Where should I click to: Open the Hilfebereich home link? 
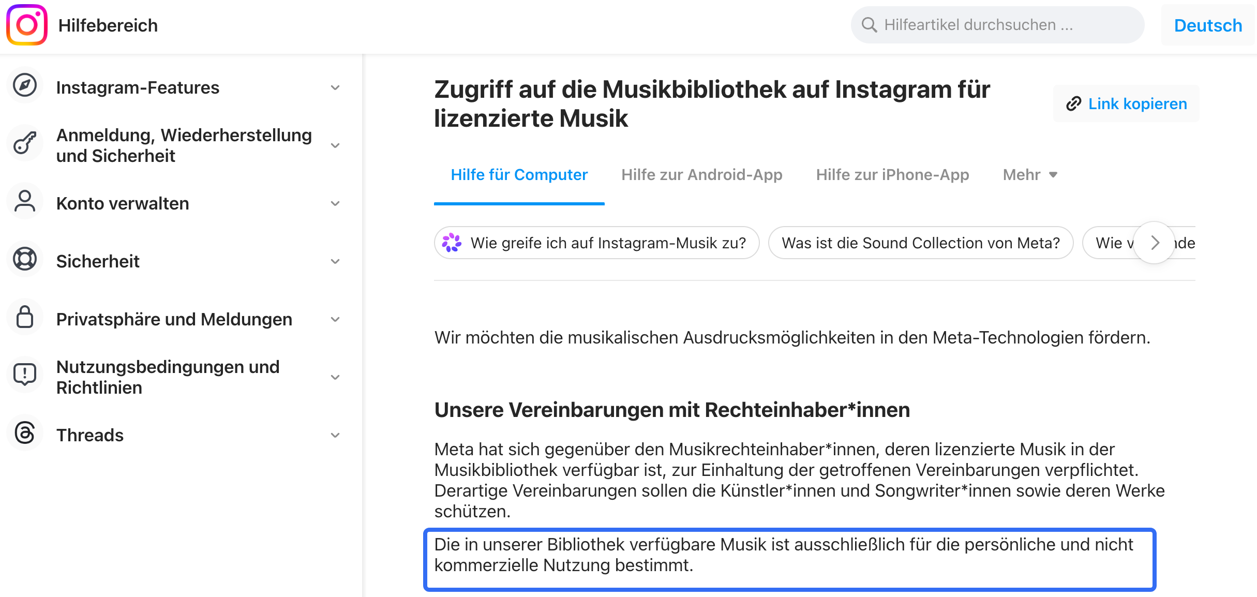(108, 25)
